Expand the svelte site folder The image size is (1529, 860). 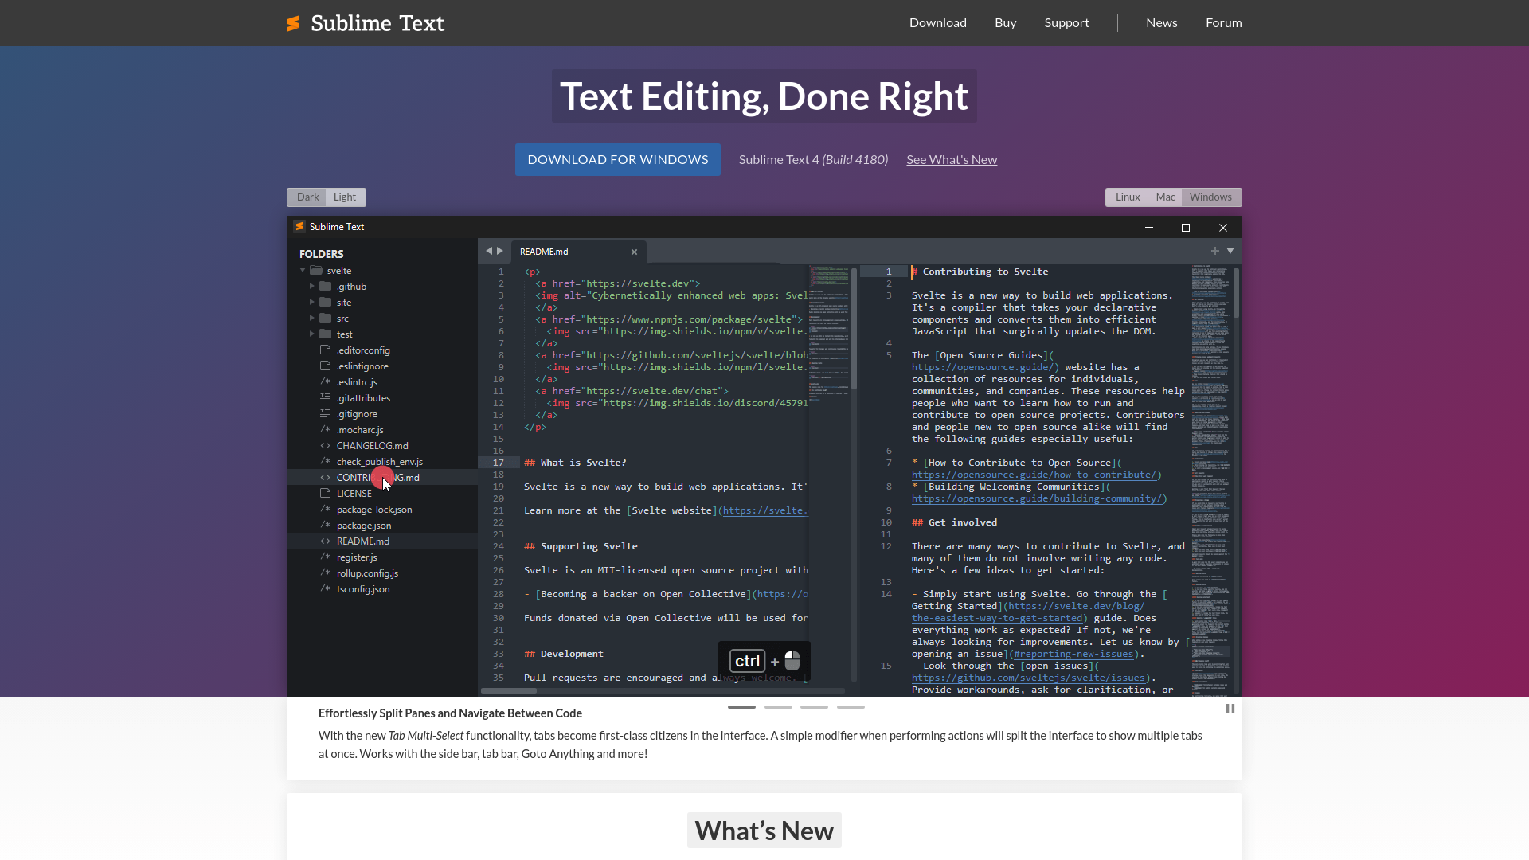tap(312, 301)
